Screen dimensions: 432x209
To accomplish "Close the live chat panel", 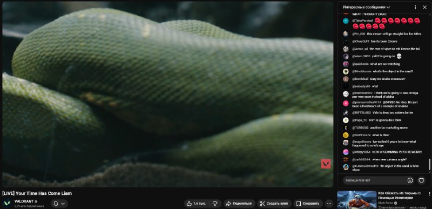I will 424,8.
